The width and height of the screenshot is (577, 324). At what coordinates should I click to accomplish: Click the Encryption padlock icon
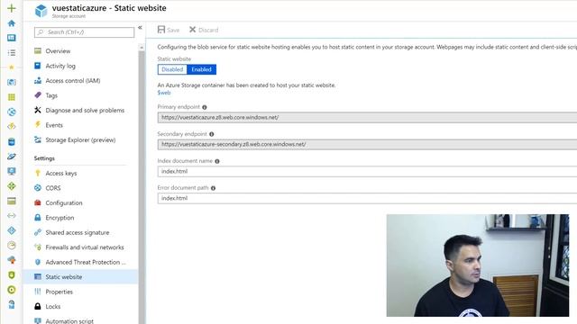(38, 218)
